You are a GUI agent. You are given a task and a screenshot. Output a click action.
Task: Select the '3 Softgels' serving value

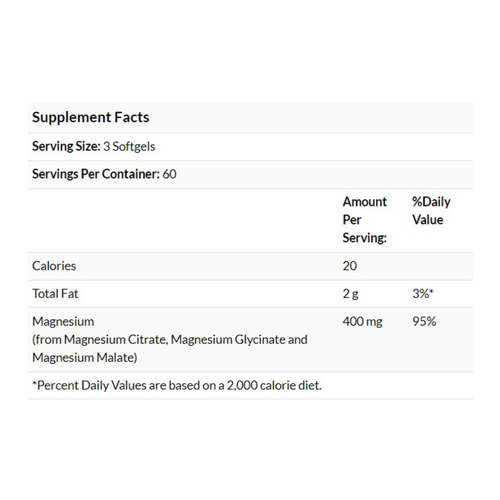click(x=129, y=147)
